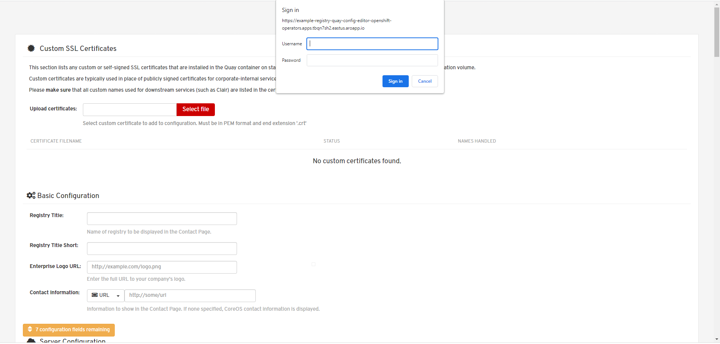
Task: Toggle the checkbox right of the Enterprise Logo field
Action: (313, 264)
